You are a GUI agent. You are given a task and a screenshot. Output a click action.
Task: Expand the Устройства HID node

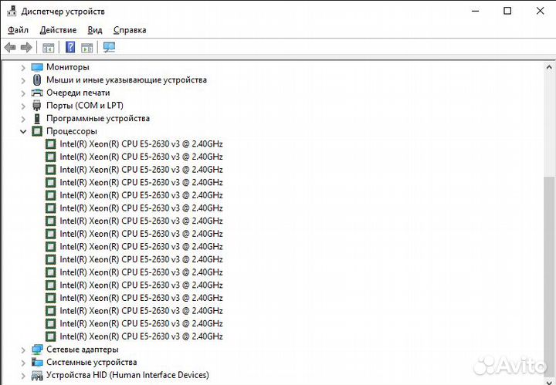pos(23,376)
